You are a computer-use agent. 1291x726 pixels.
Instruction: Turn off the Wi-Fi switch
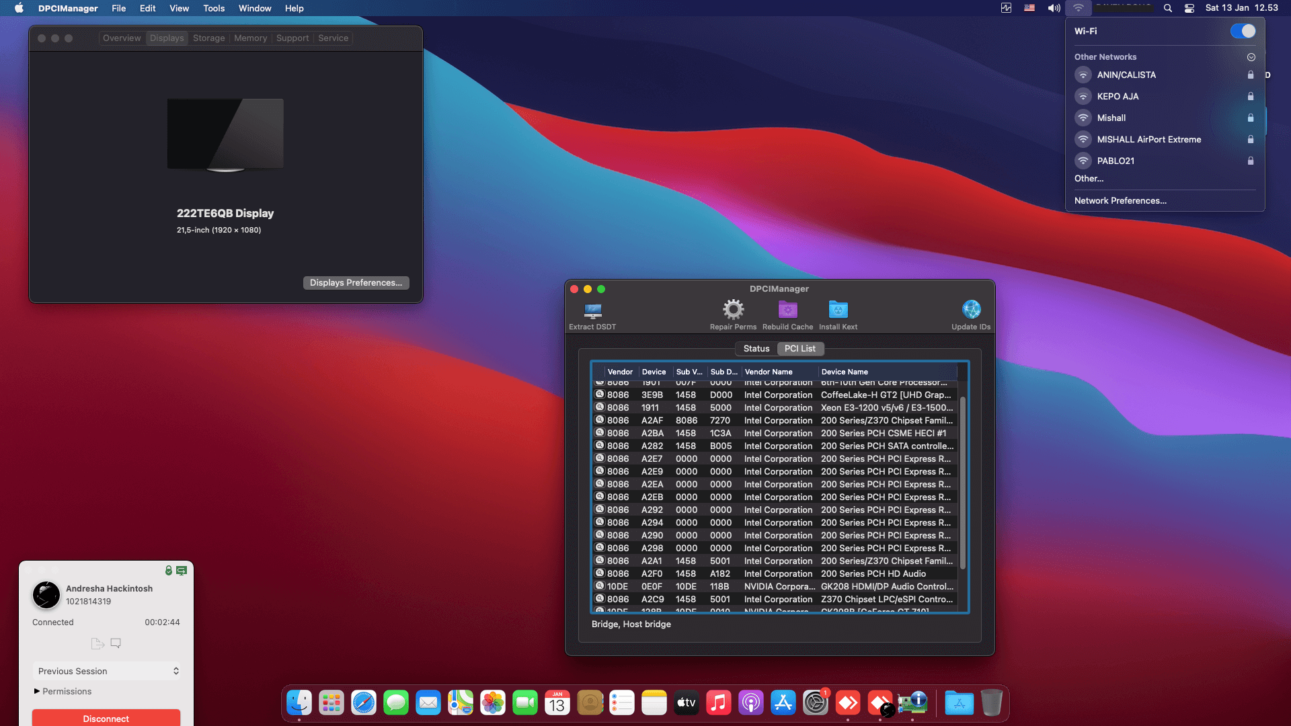1243,31
